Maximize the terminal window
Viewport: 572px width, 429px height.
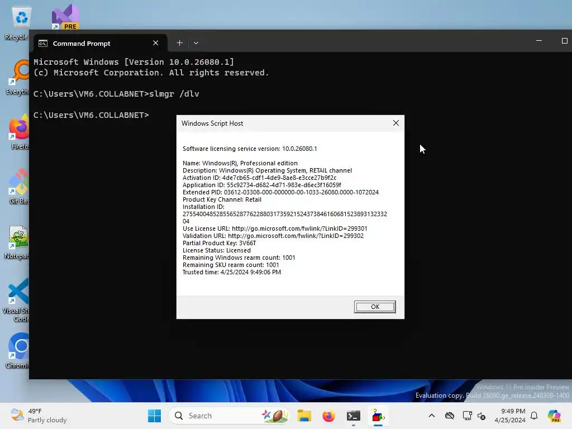click(564, 41)
